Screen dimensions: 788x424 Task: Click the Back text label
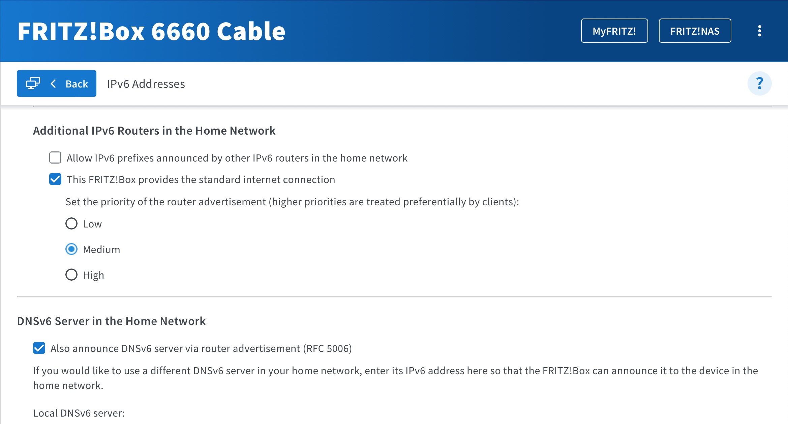pos(77,84)
